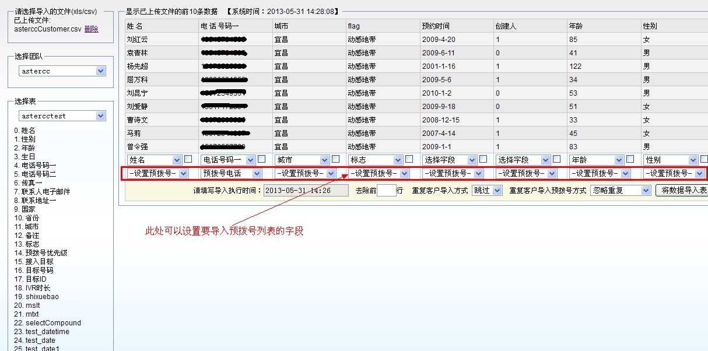Enable the checkbox next to 标志 selector
This screenshot has height=351, width=708.
coord(409,159)
